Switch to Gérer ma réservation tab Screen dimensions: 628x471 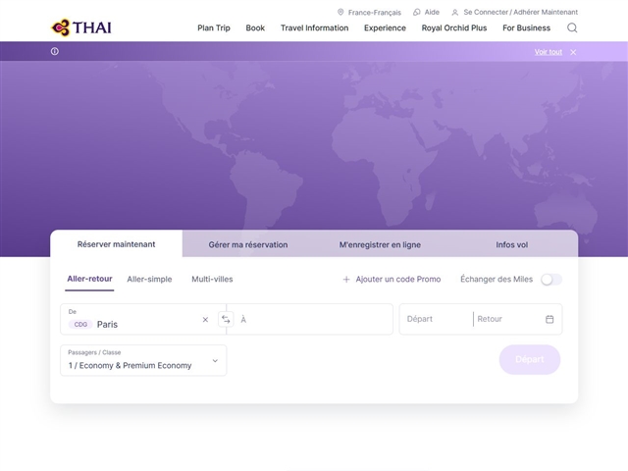tap(248, 244)
